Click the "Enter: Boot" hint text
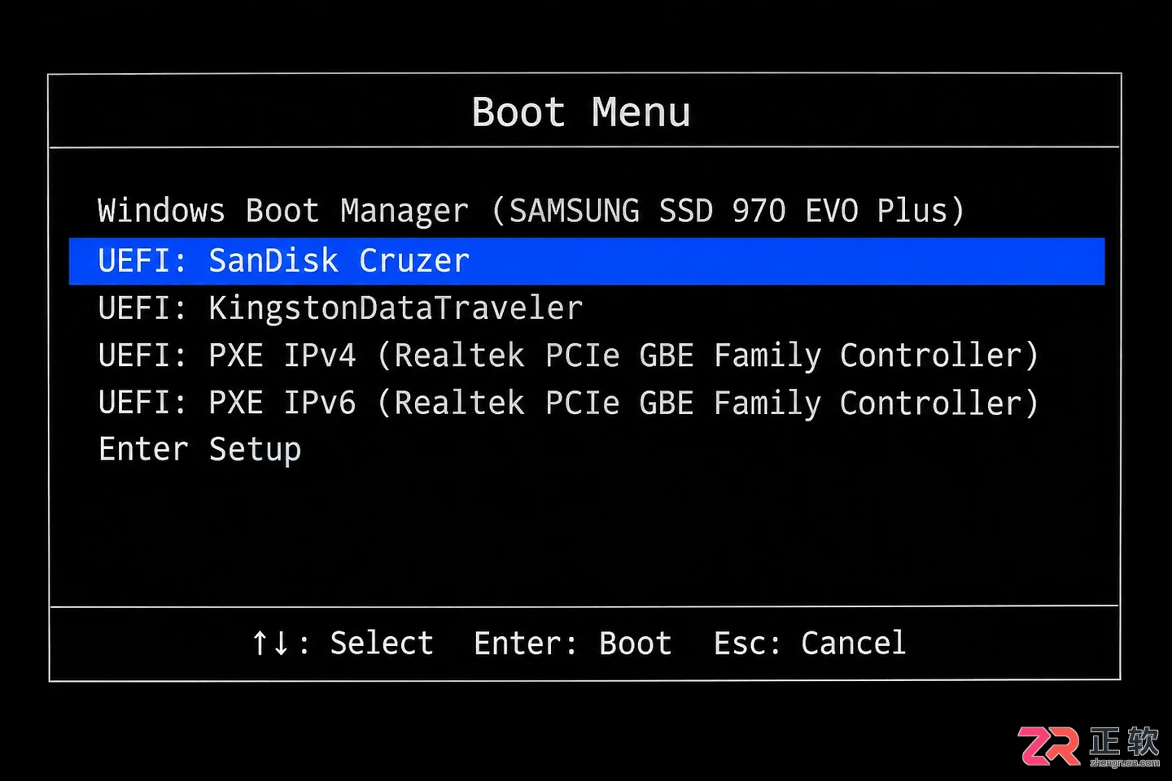The height and width of the screenshot is (781, 1172). click(x=573, y=644)
